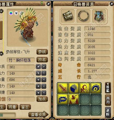The height and width of the screenshot is (120, 114).
Task: Click the 改名 rename button
Action: [42, 60]
